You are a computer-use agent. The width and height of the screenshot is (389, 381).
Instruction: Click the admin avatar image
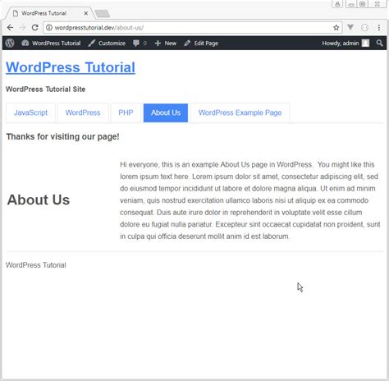click(365, 43)
